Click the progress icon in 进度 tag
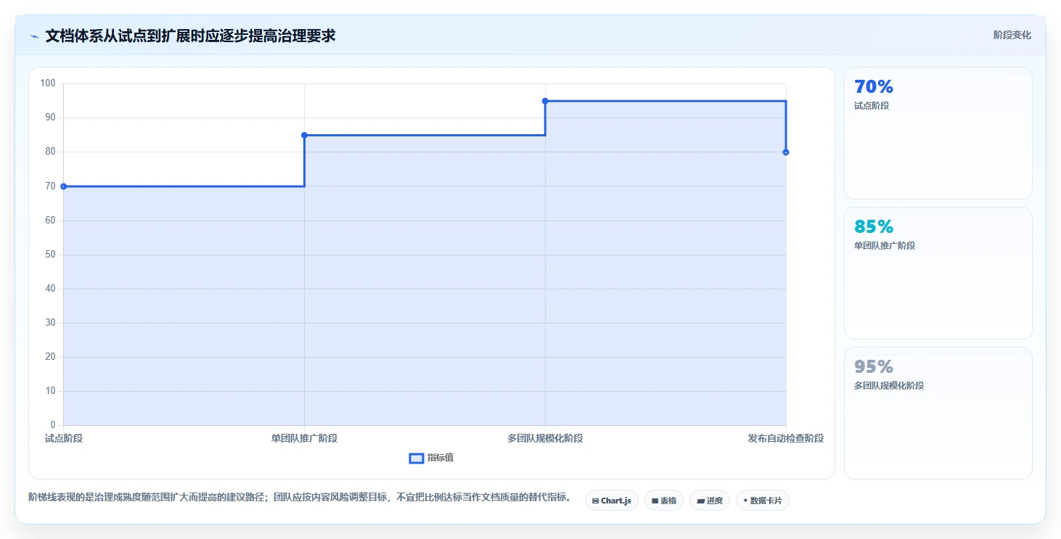This screenshot has width=1061, height=539. tap(700, 501)
